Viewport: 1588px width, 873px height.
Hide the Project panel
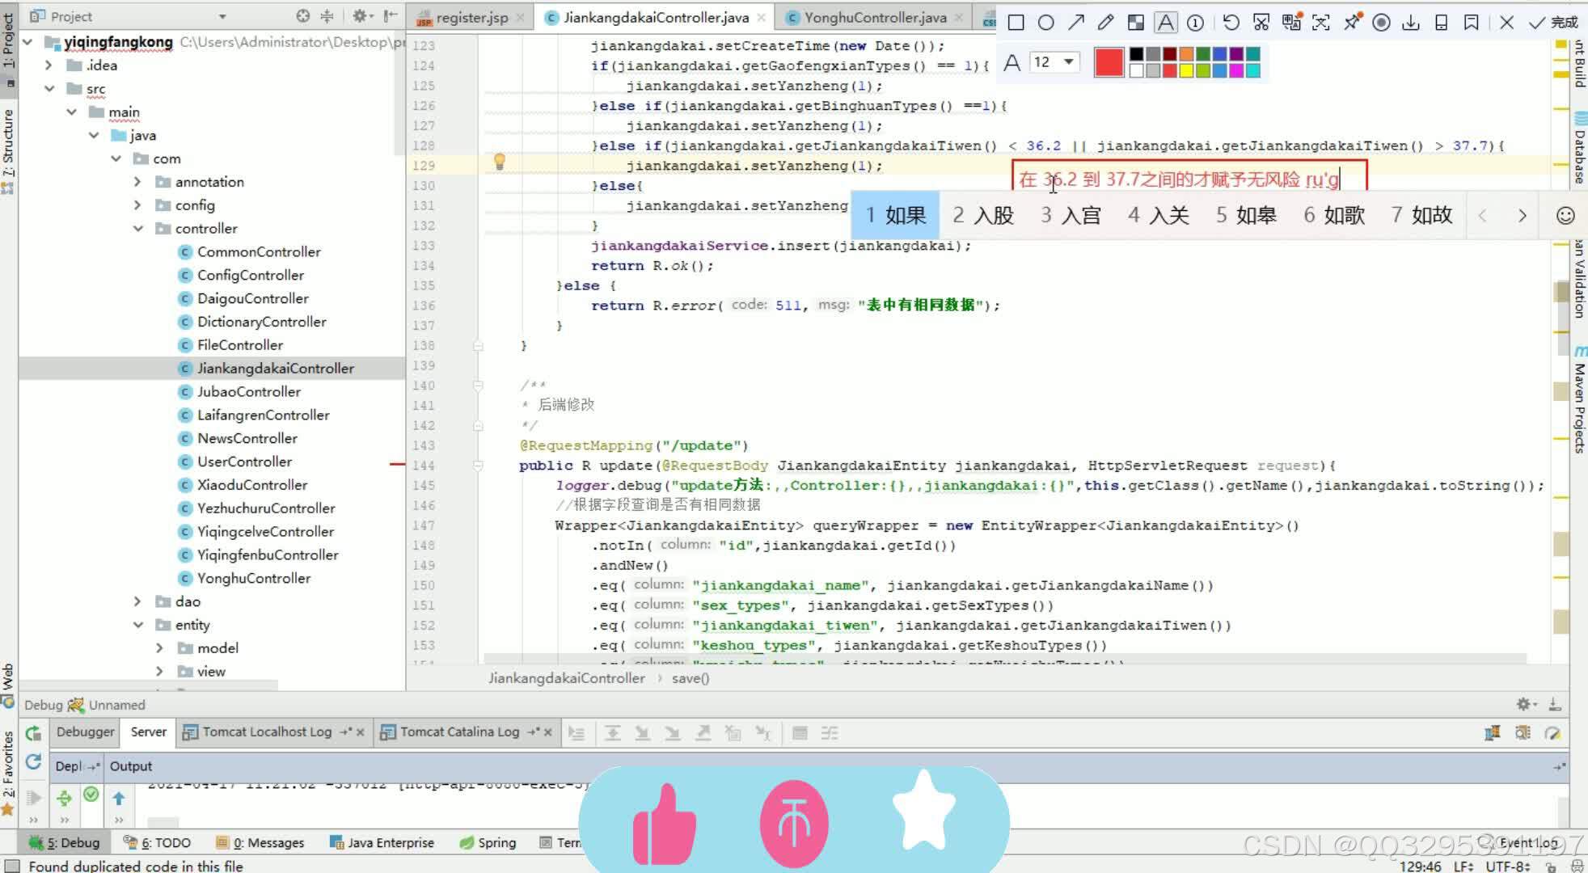pyautogui.click(x=390, y=15)
